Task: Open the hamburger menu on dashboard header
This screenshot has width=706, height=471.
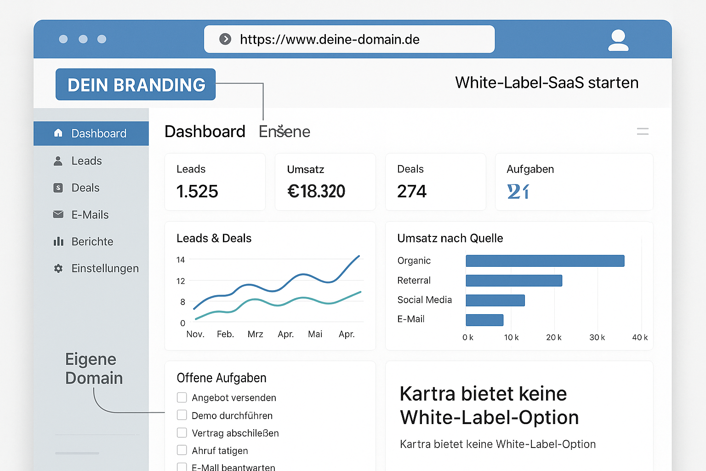Action: click(x=643, y=132)
